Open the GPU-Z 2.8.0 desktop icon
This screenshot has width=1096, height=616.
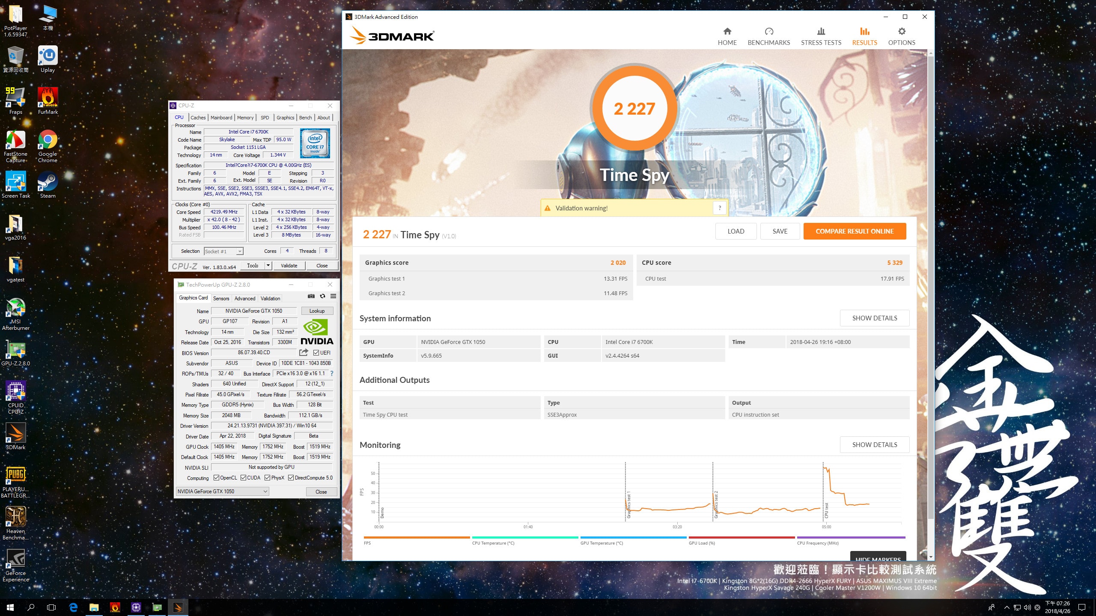[x=15, y=352]
